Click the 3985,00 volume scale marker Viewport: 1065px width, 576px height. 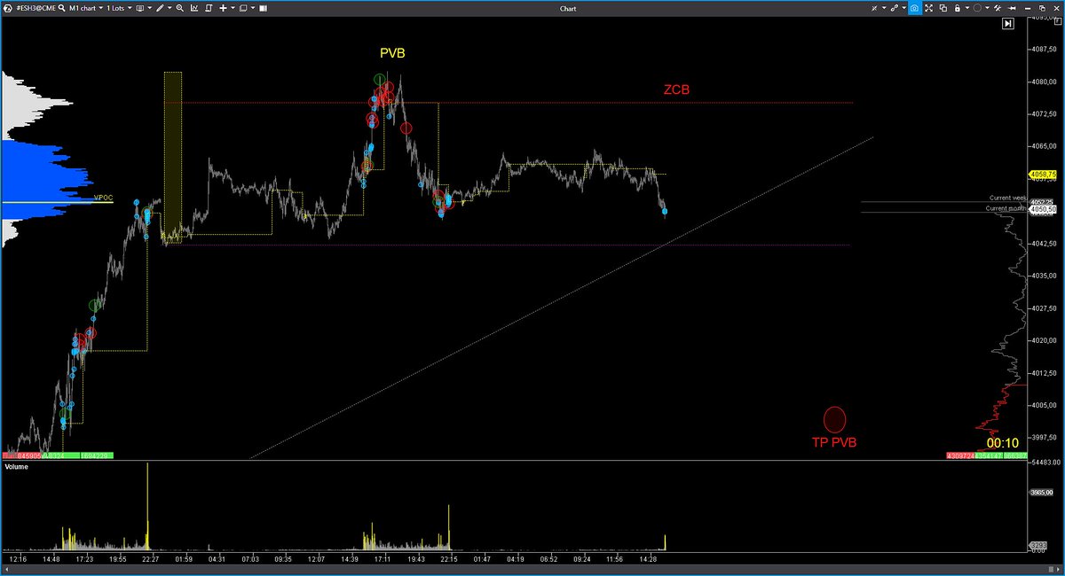click(1042, 493)
